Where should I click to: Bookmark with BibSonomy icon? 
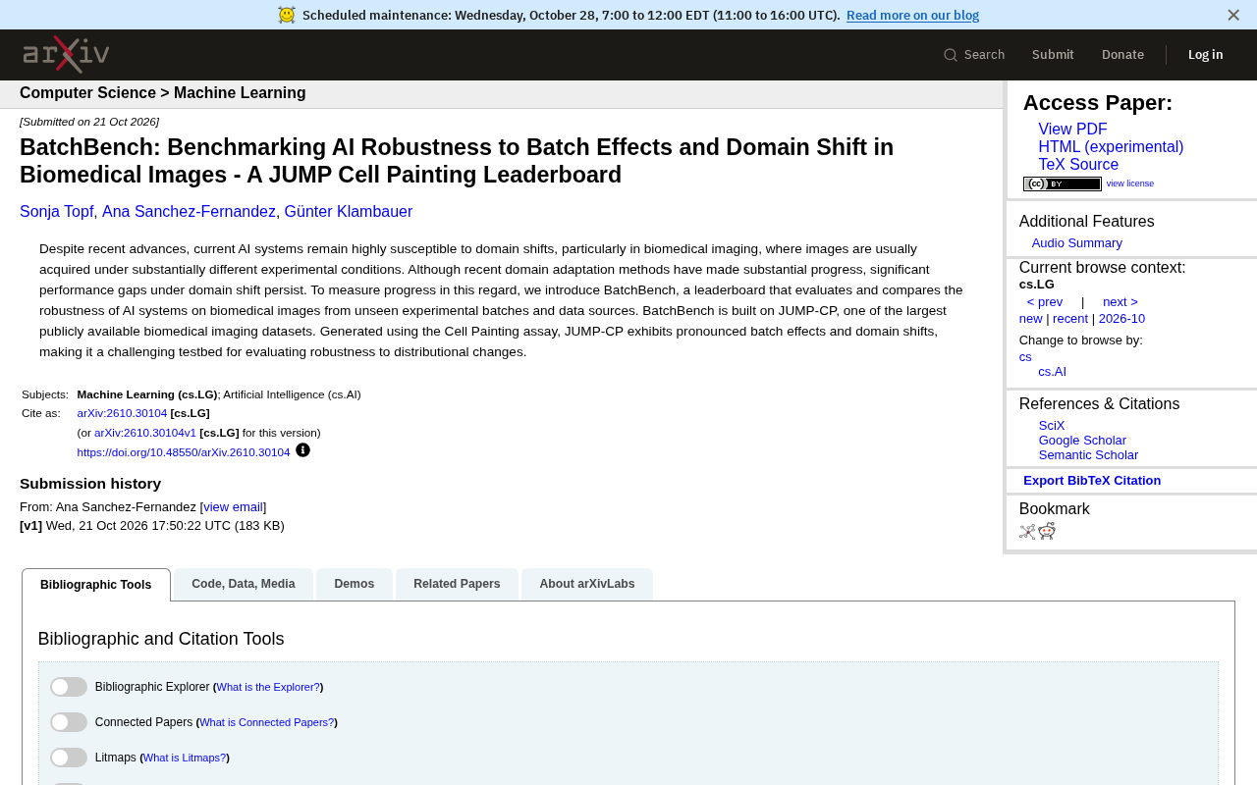tap(1027, 531)
